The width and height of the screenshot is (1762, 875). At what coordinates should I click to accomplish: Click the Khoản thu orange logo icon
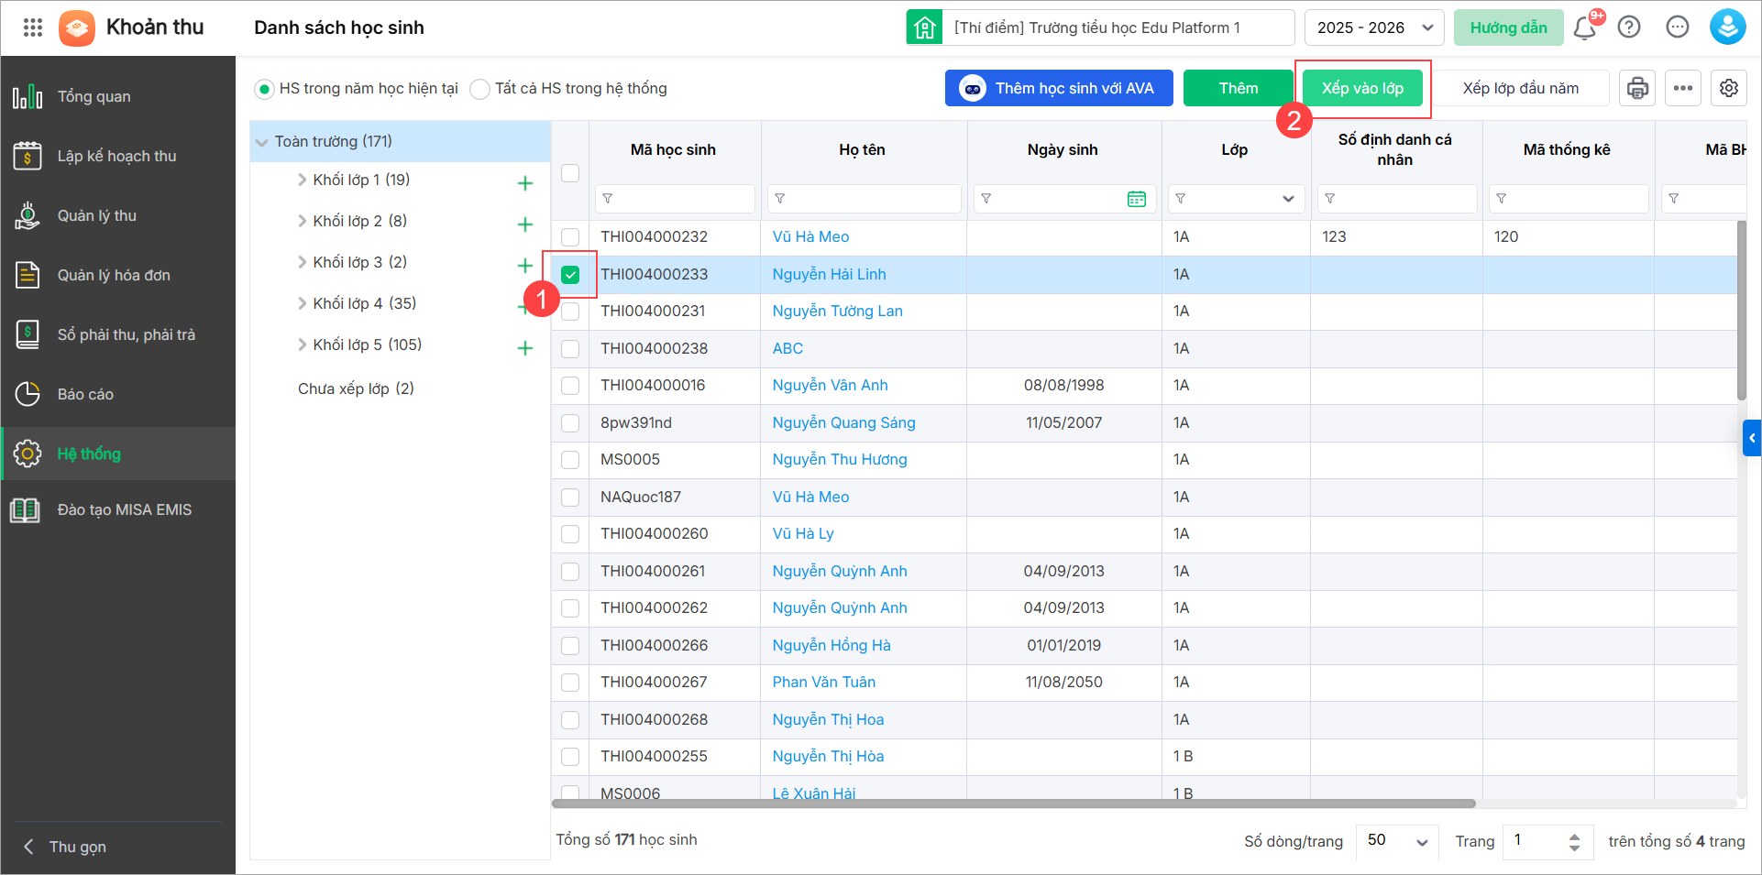coord(77,27)
